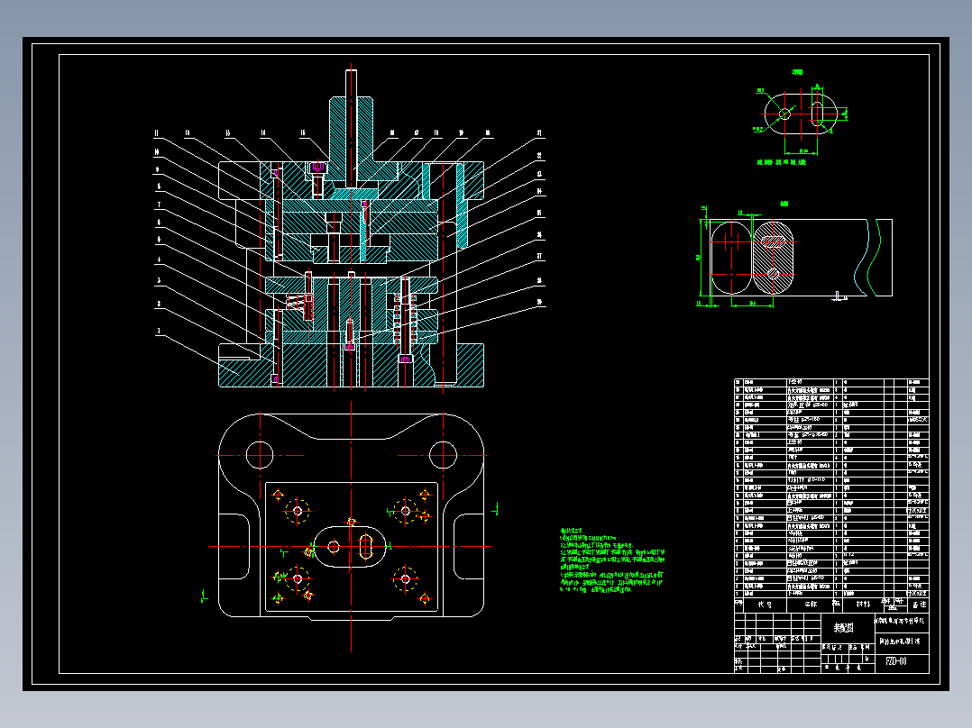Image resolution: width=972 pixels, height=728 pixels.
Task: Pick the round hole in part drawing
Action: coord(784,114)
